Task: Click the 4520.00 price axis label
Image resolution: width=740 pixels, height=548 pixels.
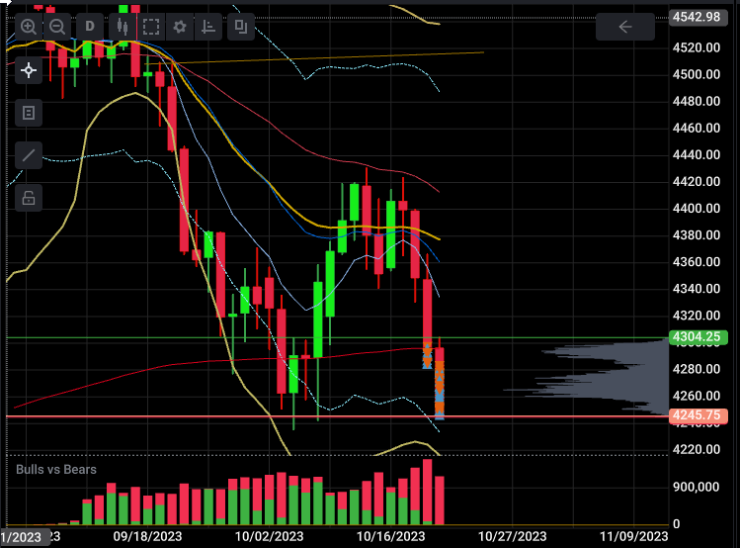Action: pyautogui.click(x=697, y=47)
